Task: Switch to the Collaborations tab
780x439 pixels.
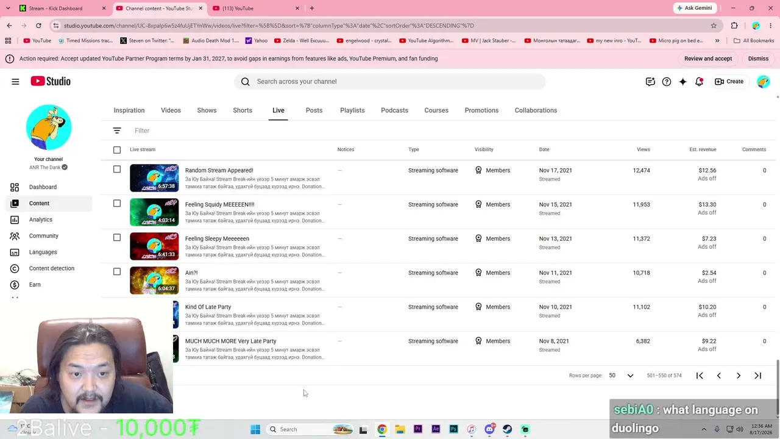Action: (x=536, y=110)
